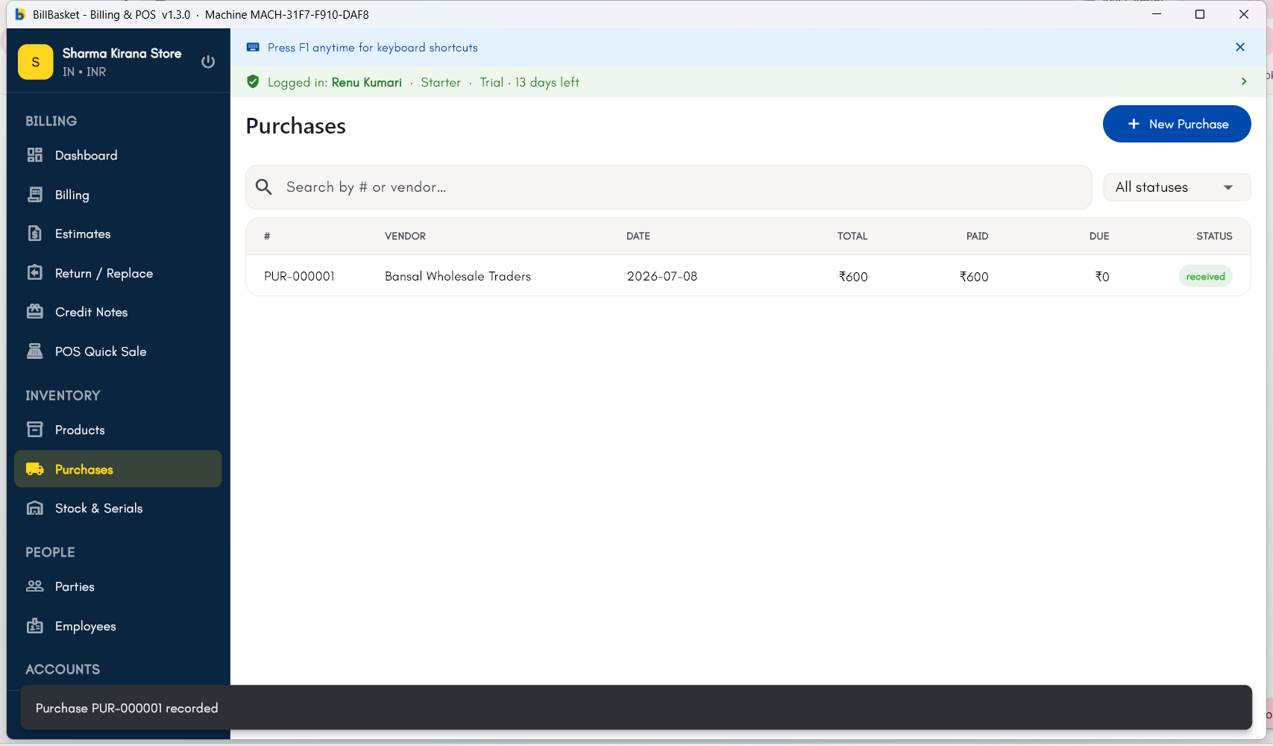
Task: Click the PAID column header
Action: point(977,236)
